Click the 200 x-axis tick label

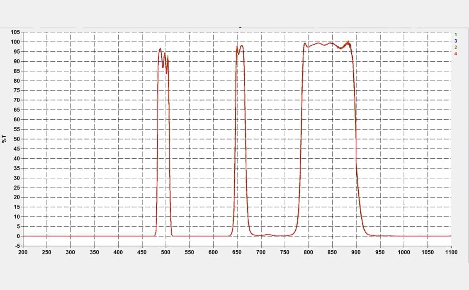pyautogui.click(x=23, y=252)
